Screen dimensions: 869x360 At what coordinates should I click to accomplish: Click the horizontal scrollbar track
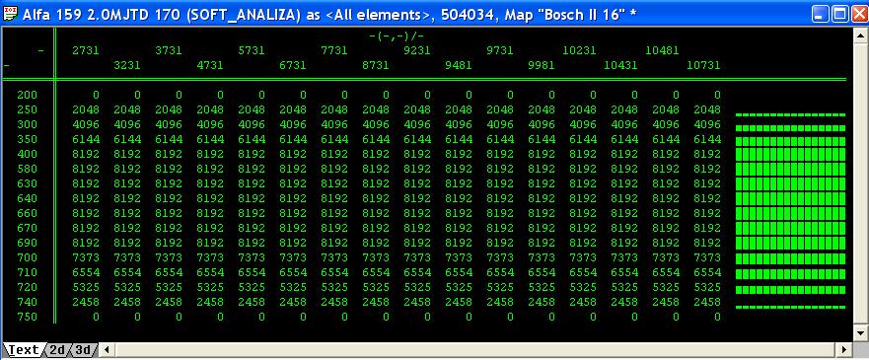(x=476, y=349)
